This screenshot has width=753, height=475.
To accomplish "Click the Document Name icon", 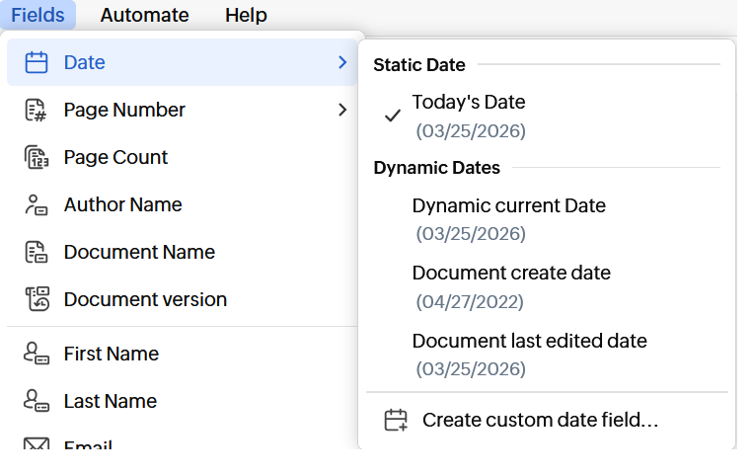I will click(x=36, y=252).
